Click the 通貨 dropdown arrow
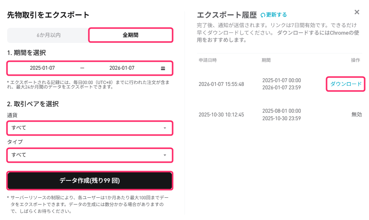Image resolution: width=369 pixels, height=220 pixels. point(165,128)
